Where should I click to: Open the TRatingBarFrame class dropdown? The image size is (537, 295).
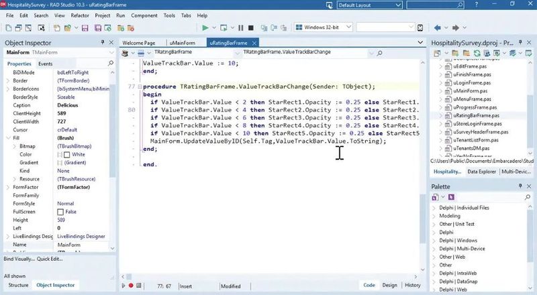[238, 53]
